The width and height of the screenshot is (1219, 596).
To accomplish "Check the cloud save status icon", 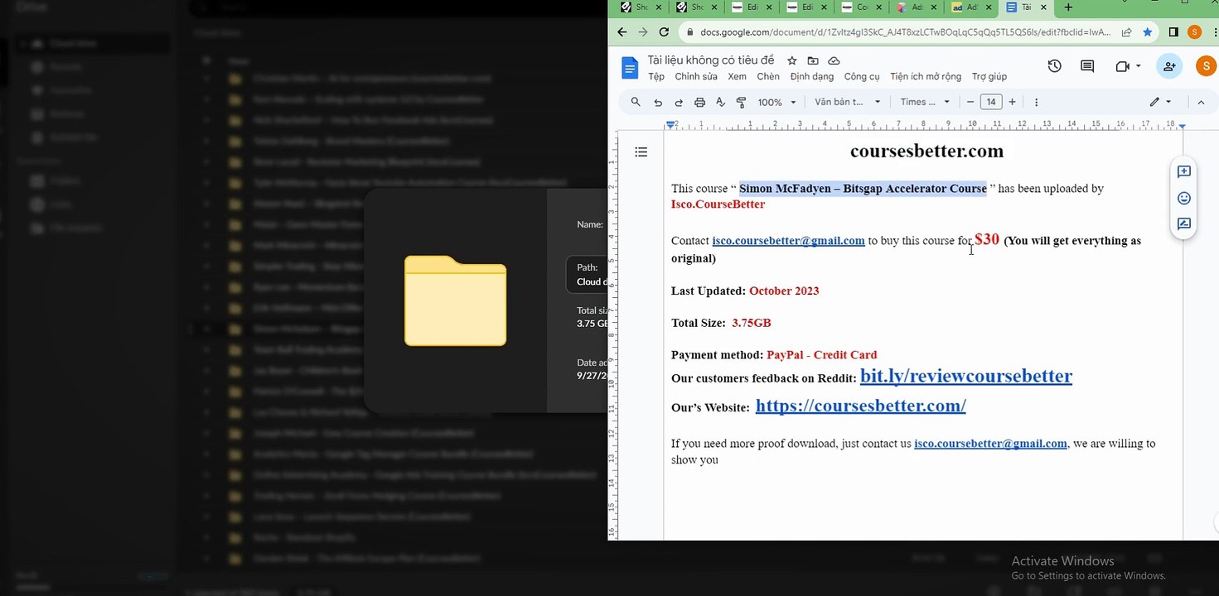I will [834, 60].
